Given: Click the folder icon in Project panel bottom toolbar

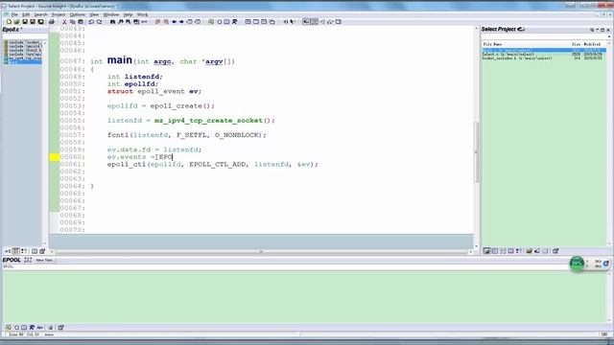Looking at the screenshot, I should (529, 251).
